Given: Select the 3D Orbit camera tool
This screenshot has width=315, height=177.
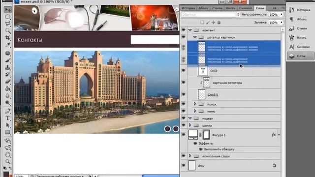Looking at the screenshot, I should (8, 147).
